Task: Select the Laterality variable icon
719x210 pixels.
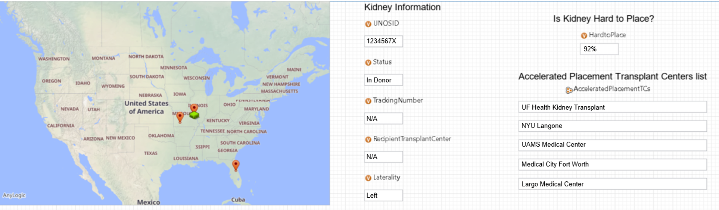Action: point(368,178)
